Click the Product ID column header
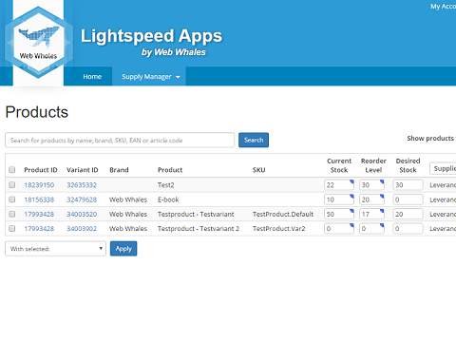This screenshot has width=456, height=342. click(x=41, y=170)
